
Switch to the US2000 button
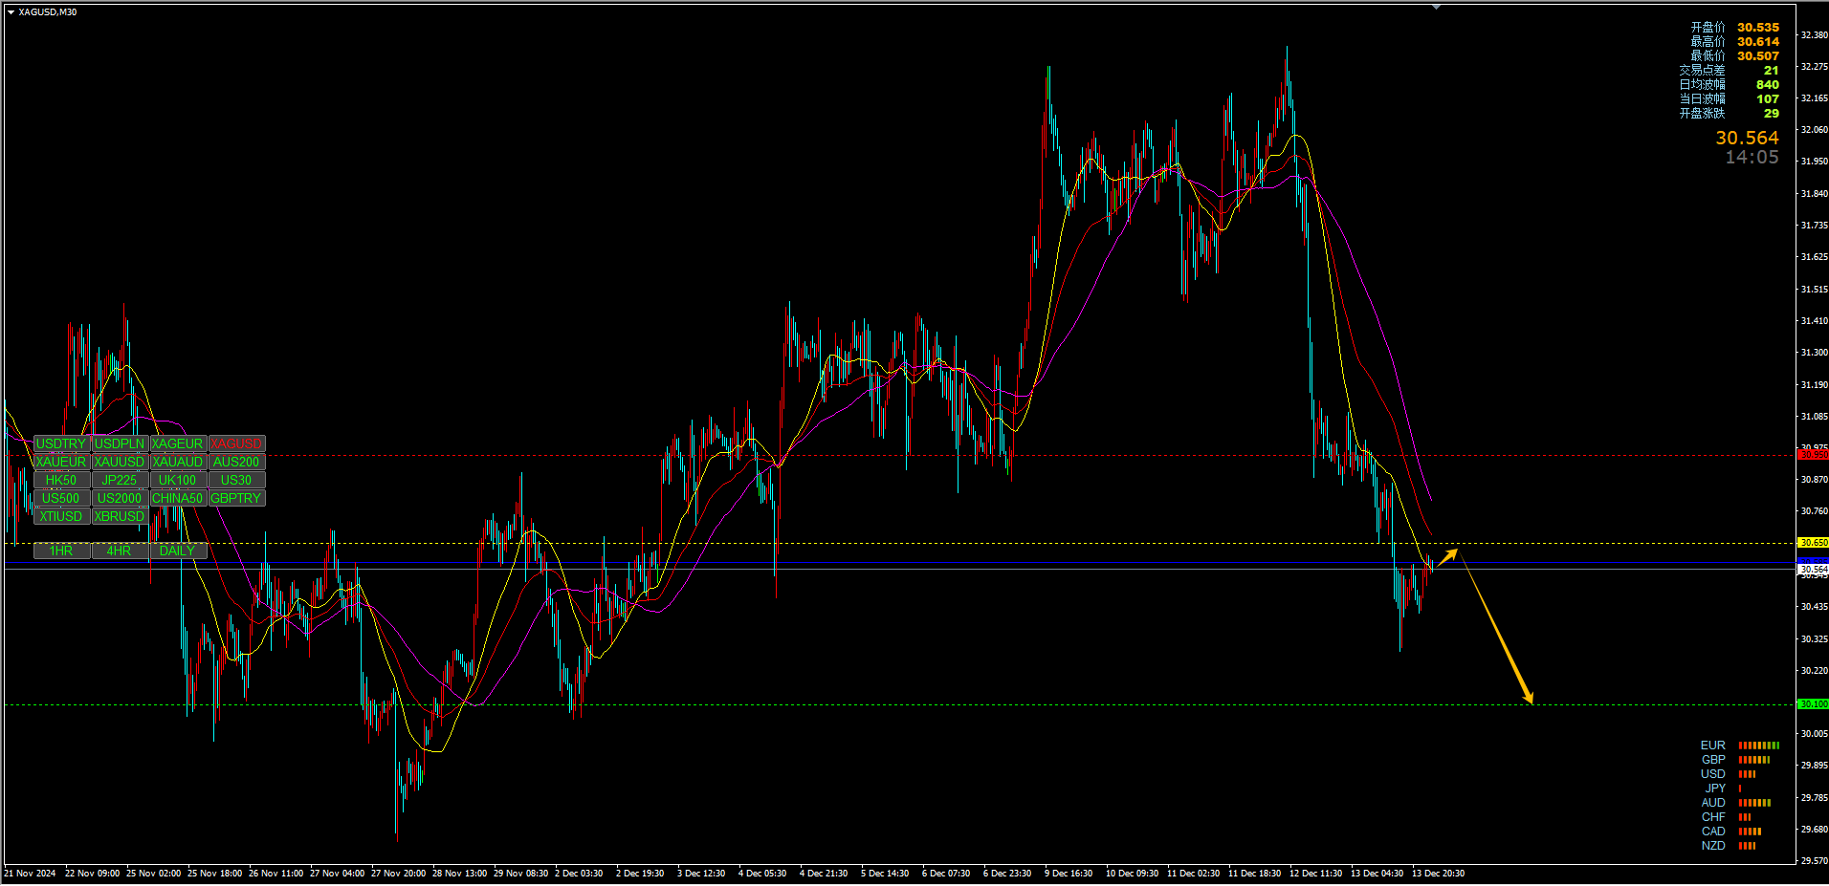click(120, 498)
